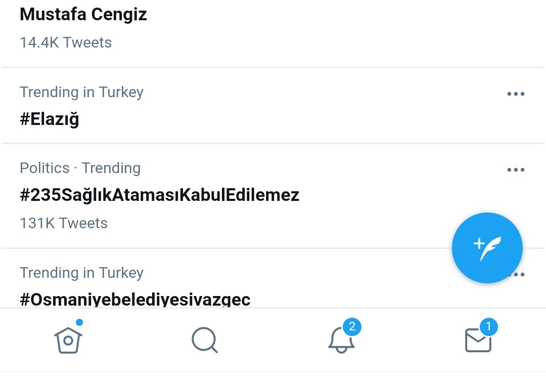Viewport: 546px width, 377px height.
Task: Open more options for the #Elazığ trend
Action: coord(516,94)
